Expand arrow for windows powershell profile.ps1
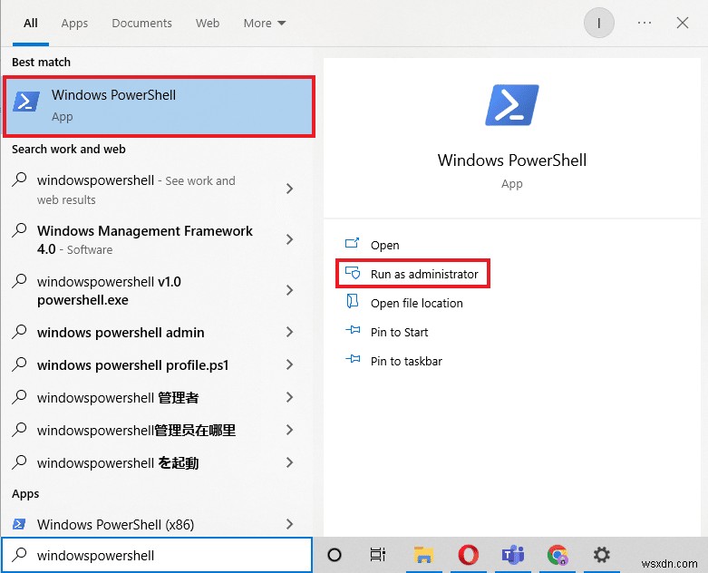 click(290, 364)
